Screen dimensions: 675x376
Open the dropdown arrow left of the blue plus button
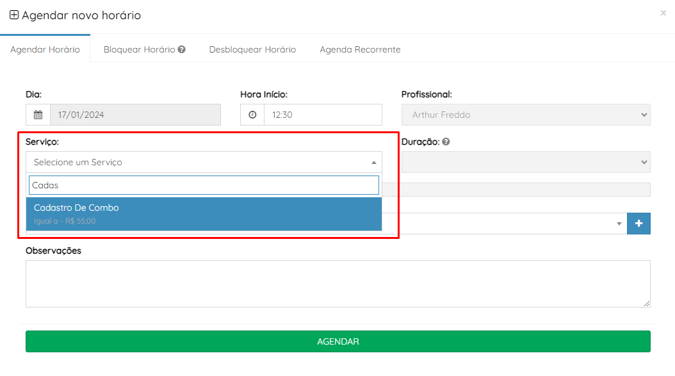point(619,224)
